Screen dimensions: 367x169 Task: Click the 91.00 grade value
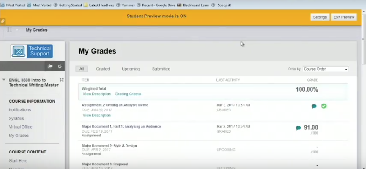[311, 128]
